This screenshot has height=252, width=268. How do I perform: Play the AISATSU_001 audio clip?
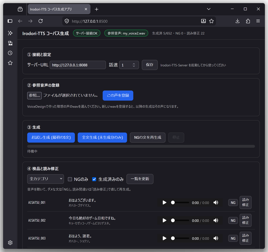(x=164, y=203)
